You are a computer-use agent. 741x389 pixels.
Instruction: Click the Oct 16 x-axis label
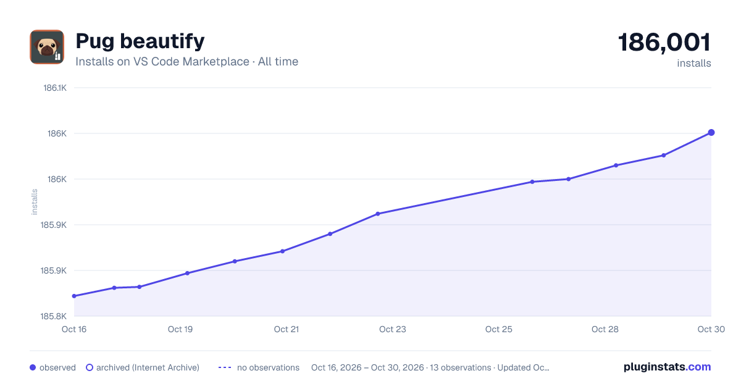74,329
